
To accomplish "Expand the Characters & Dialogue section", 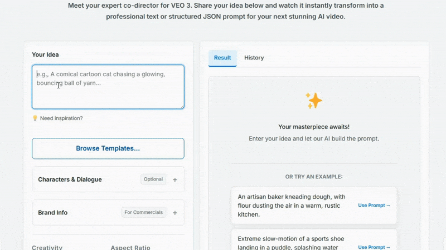I will (x=70, y=179).
